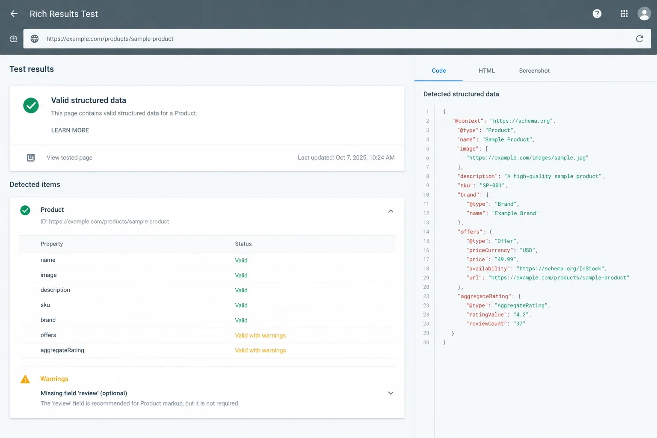The image size is (657, 438).
Task: Click the Last updated timestamp
Action: [346, 158]
